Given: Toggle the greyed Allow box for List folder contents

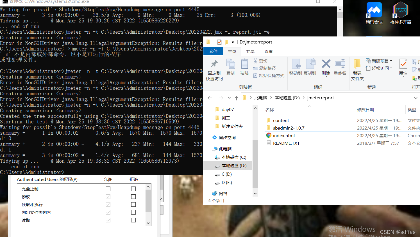Looking at the screenshot, I should [108, 212].
